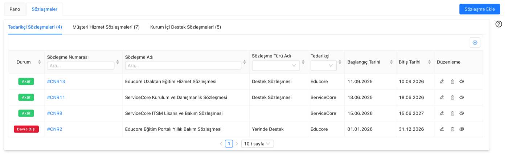Select 'Educore Eğitim Portalı Yıllık Bakım Sözleşmesi' cell

click(x=173, y=129)
